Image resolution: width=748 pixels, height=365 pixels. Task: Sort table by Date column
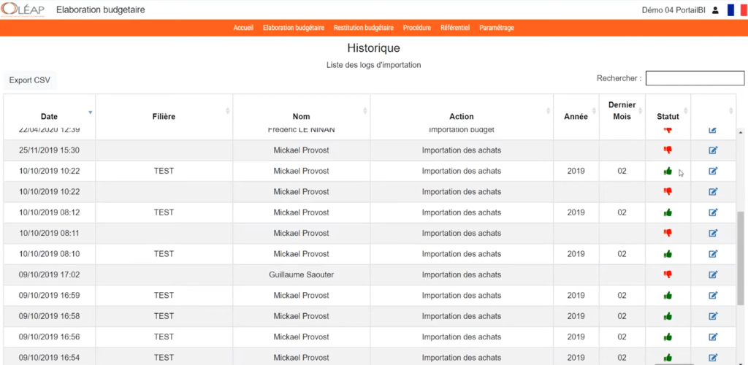click(49, 116)
